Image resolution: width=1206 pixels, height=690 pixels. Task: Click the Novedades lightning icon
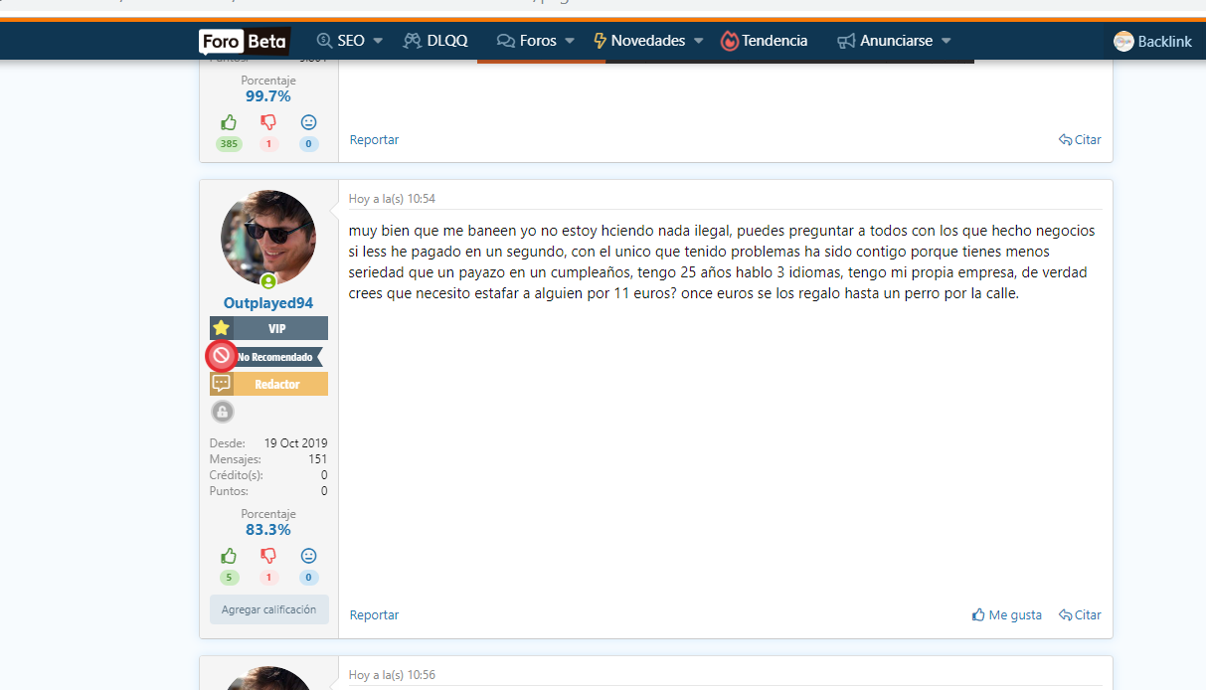[x=600, y=41]
